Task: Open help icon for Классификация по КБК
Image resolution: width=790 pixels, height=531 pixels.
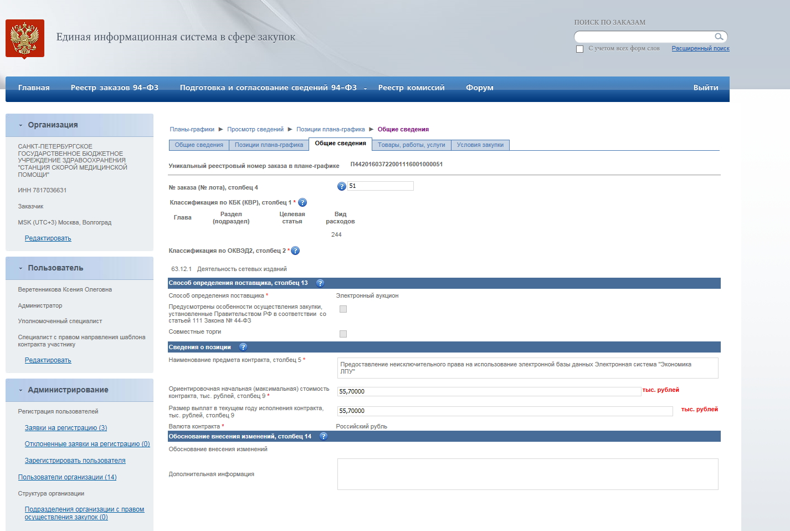Action: pyautogui.click(x=302, y=203)
